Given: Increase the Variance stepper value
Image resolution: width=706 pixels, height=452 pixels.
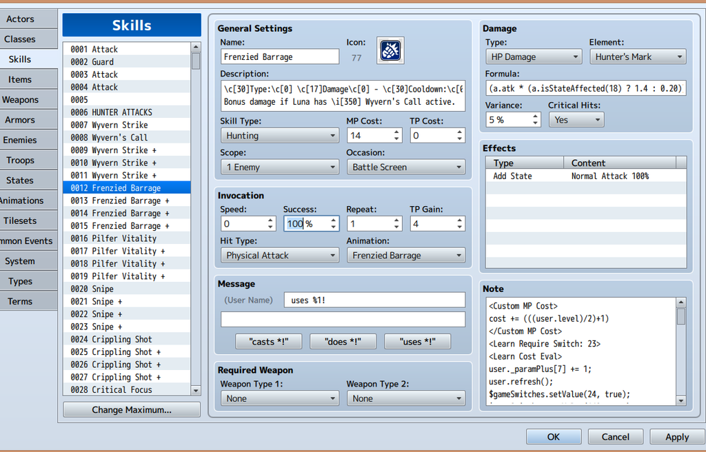Looking at the screenshot, I should pos(535,116).
